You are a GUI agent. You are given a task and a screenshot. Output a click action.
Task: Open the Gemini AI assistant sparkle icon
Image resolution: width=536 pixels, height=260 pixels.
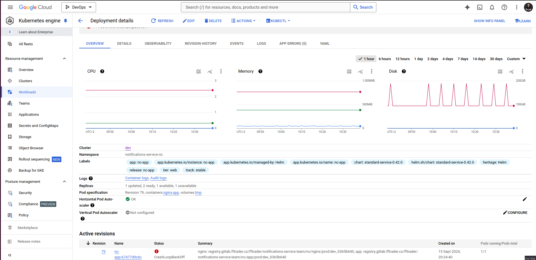click(x=467, y=7)
